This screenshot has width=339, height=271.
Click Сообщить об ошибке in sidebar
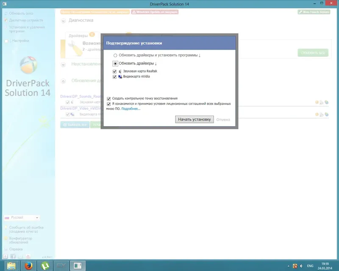click(26, 230)
